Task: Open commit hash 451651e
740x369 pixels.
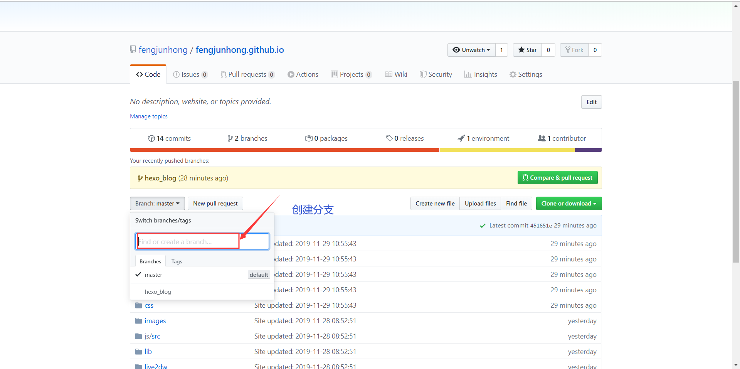Action: [x=541, y=226]
